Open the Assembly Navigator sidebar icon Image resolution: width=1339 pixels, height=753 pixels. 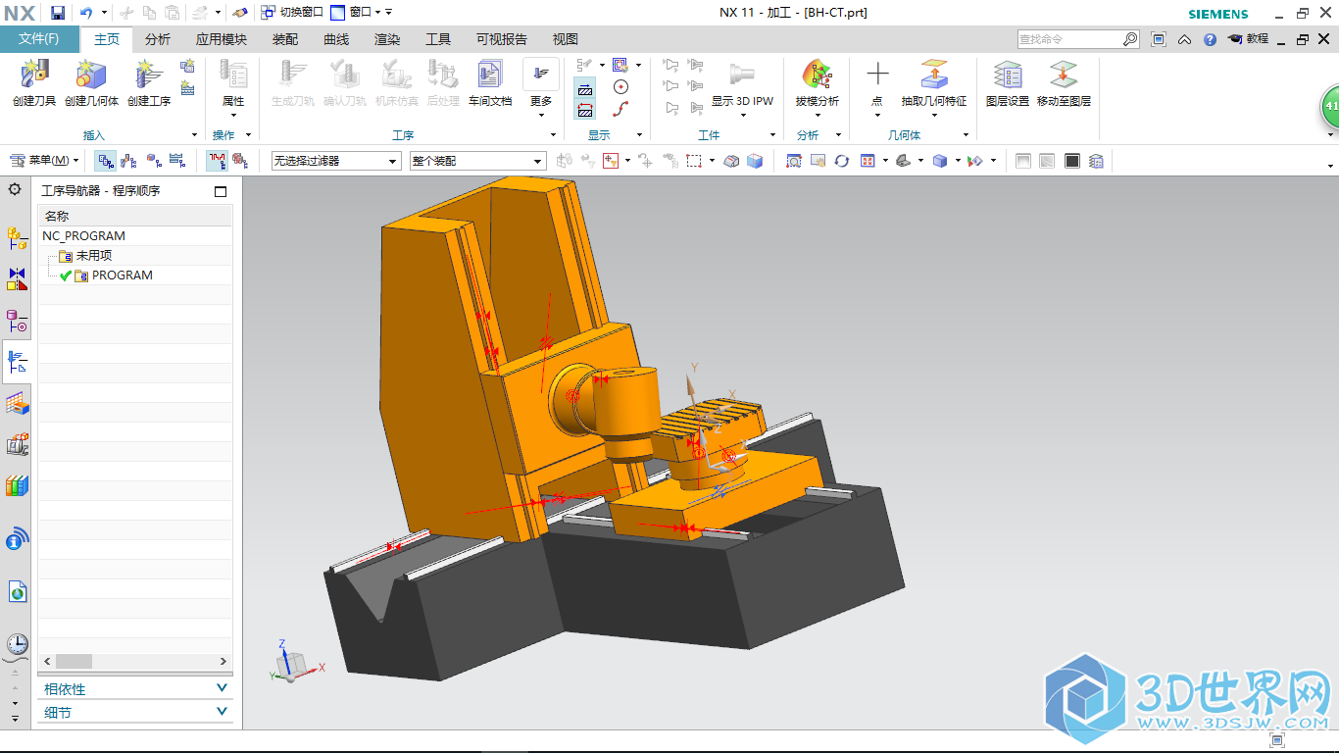point(17,237)
